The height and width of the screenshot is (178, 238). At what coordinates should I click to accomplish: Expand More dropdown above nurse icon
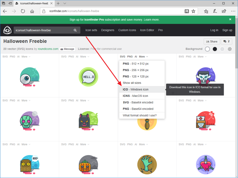[x=202, y=100]
